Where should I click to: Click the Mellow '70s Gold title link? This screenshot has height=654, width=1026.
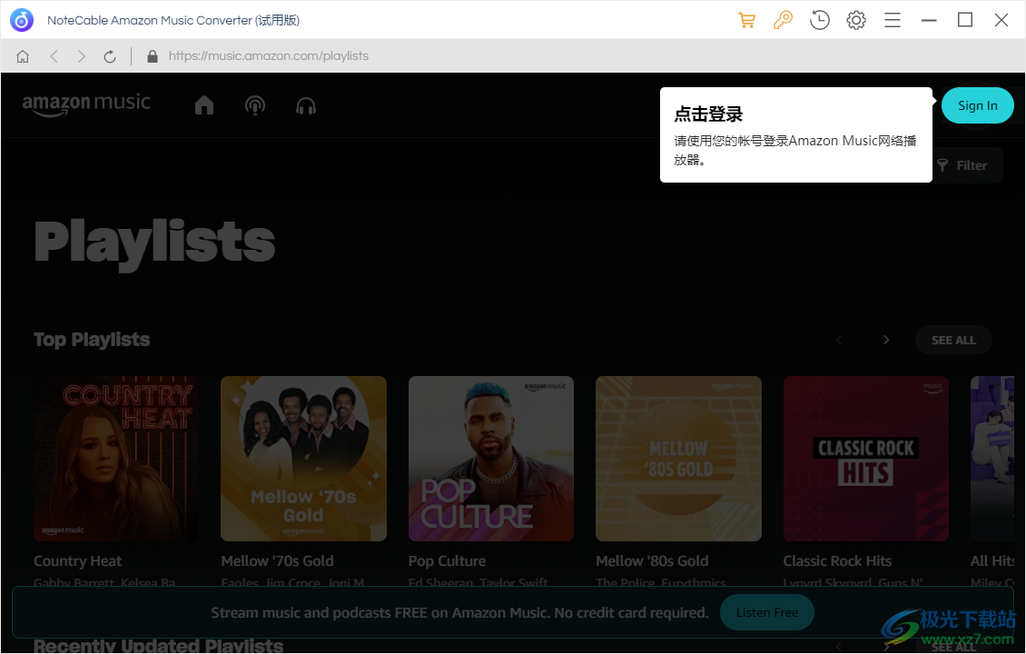coord(278,561)
